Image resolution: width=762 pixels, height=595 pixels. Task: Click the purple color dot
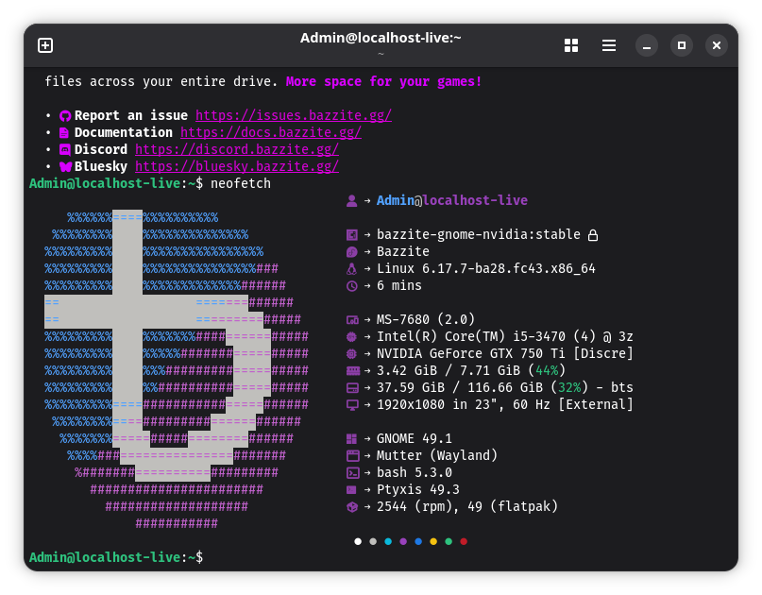pyautogui.click(x=403, y=541)
